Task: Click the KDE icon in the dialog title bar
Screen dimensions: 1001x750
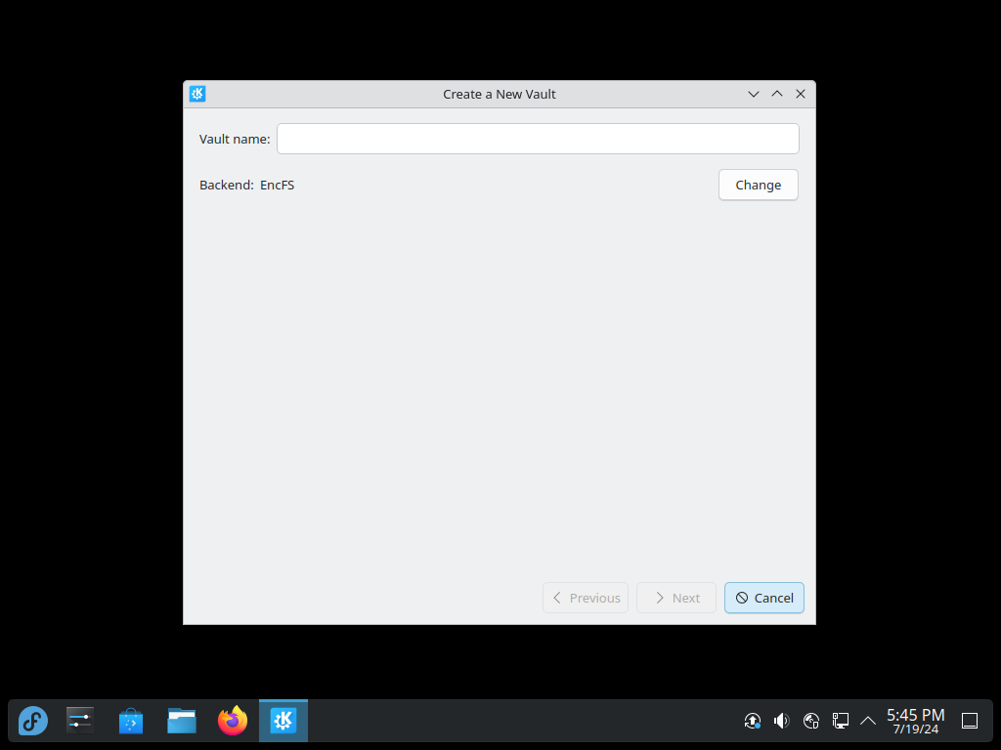Action: tap(197, 94)
